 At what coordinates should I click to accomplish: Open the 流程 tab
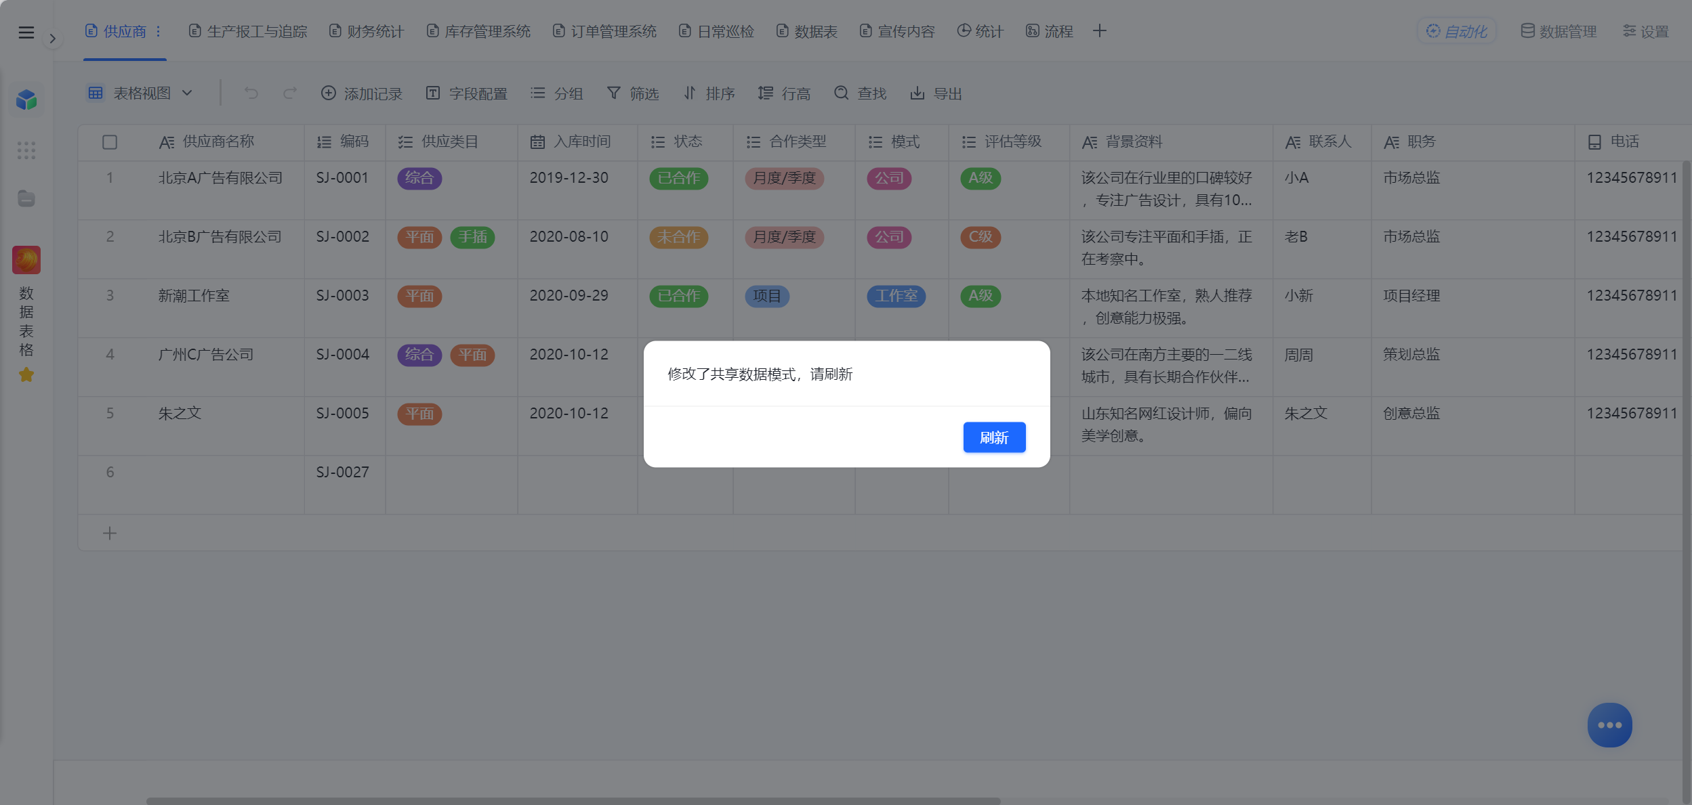click(x=1049, y=31)
